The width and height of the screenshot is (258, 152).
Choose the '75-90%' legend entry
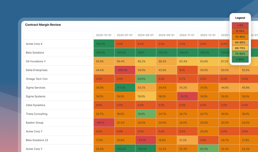[x=240, y=54]
